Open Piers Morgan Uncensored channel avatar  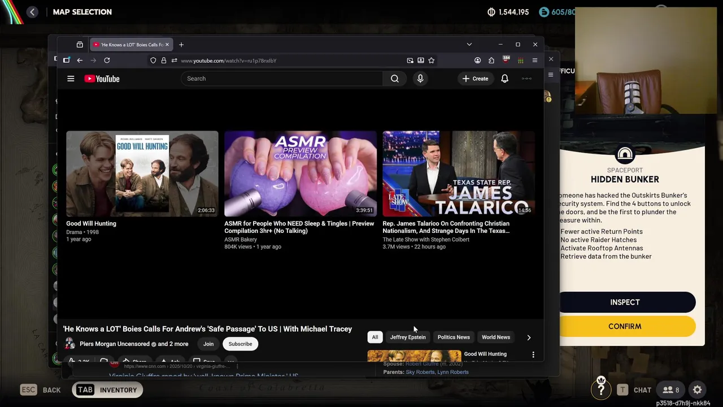pyautogui.click(x=69, y=344)
